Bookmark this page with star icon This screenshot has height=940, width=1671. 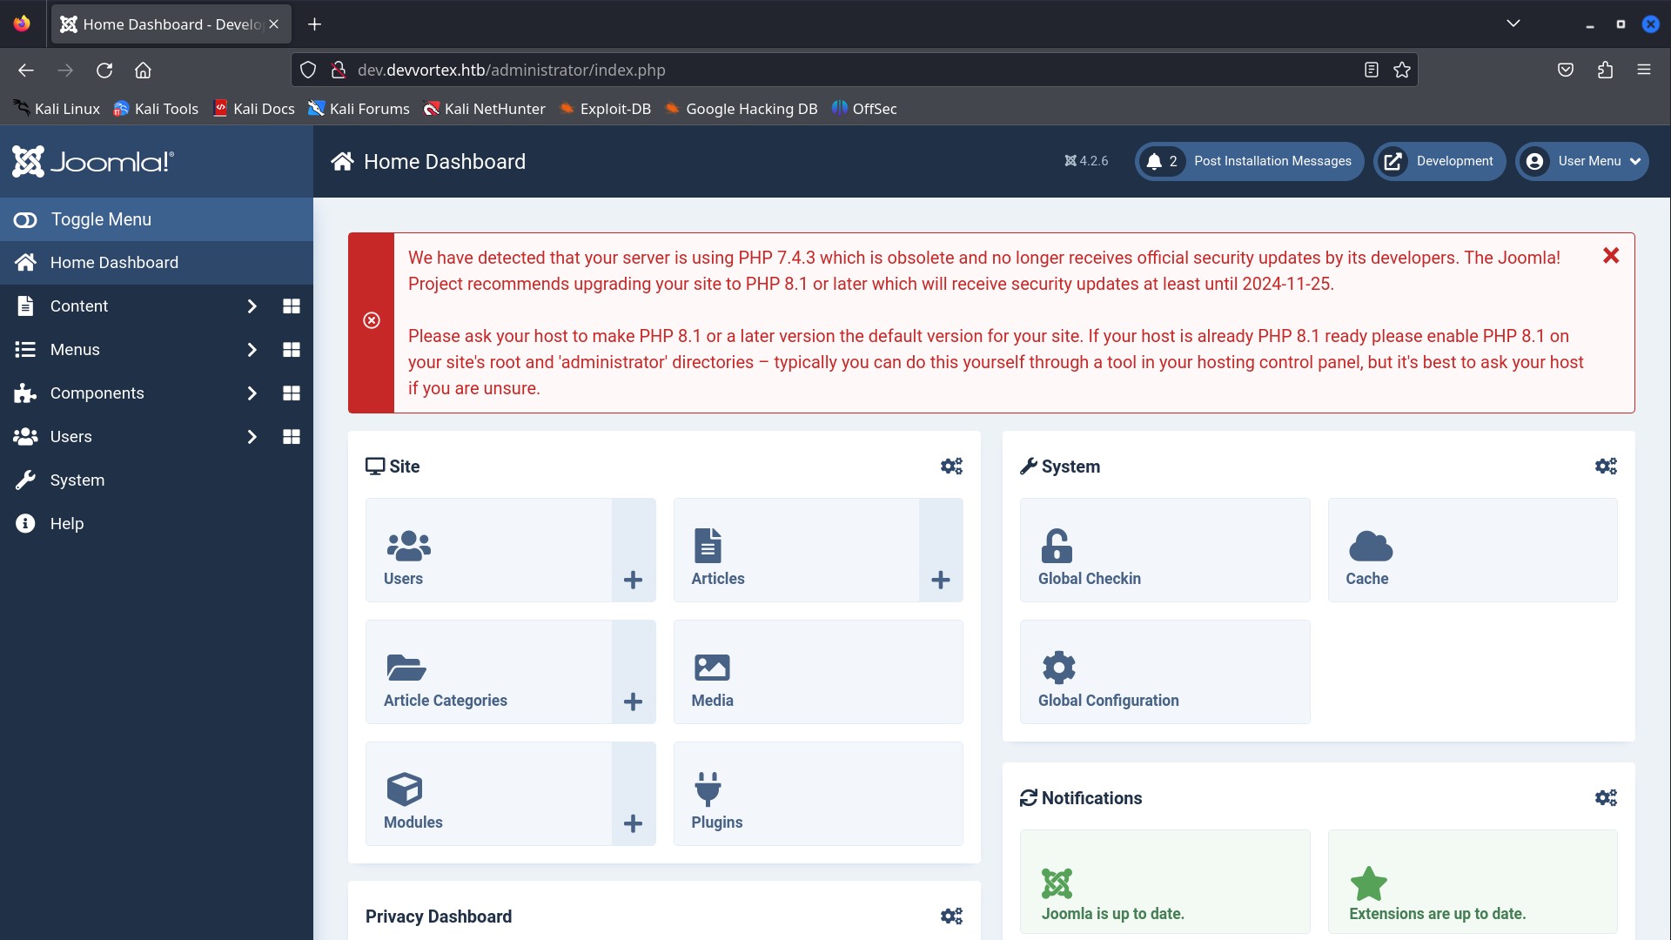tap(1401, 70)
